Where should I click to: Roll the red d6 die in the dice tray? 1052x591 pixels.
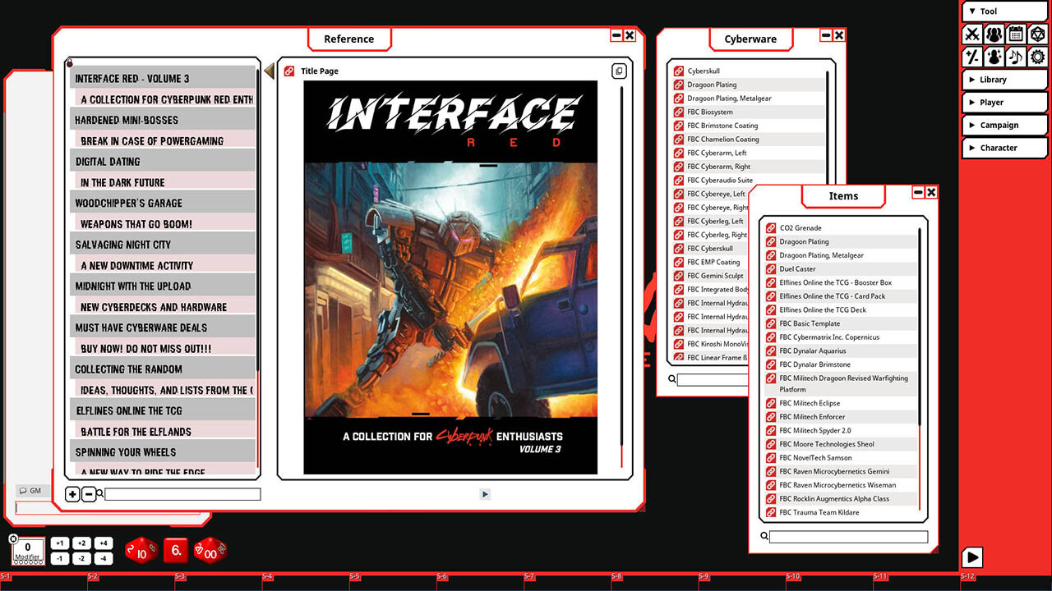click(175, 550)
